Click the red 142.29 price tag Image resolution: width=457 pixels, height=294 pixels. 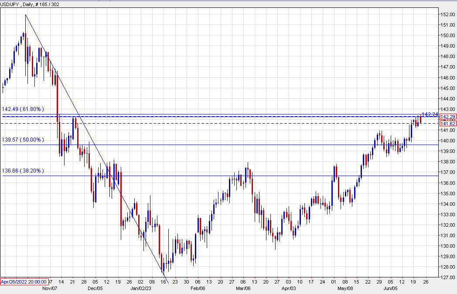(x=447, y=117)
